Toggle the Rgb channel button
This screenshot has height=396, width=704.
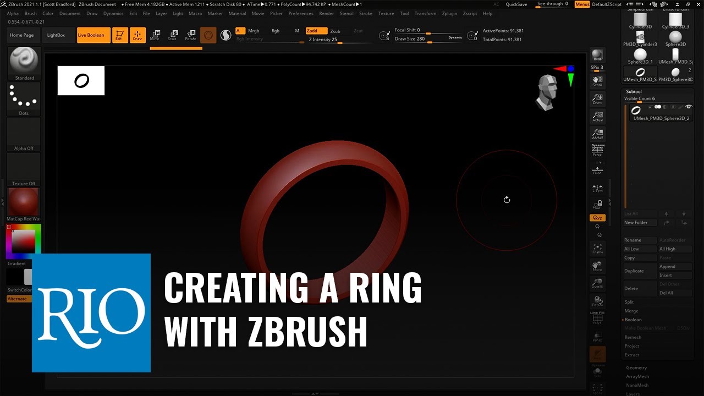point(276,31)
